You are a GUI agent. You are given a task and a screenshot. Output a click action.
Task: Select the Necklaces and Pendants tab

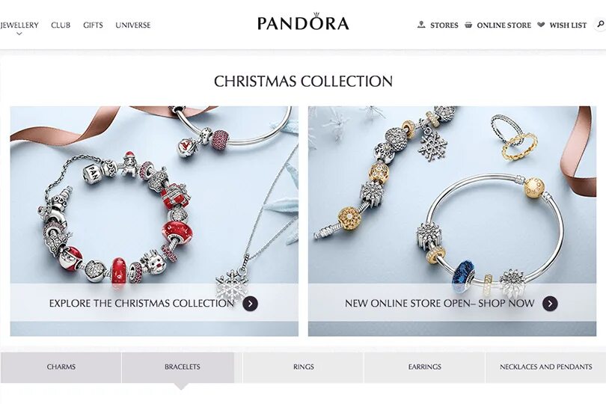pyautogui.click(x=545, y=367)
